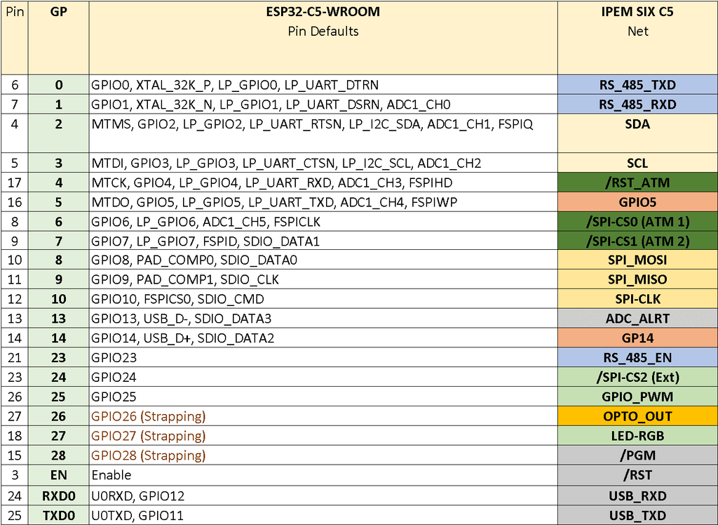
Task: Select the ESP32-C5-WROOM header cell
Action: (x=323, y=38)
